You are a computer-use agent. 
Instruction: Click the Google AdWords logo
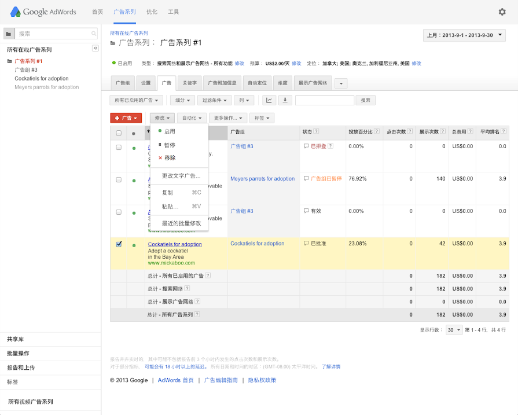pyautogui.click(x=43, y=12)
